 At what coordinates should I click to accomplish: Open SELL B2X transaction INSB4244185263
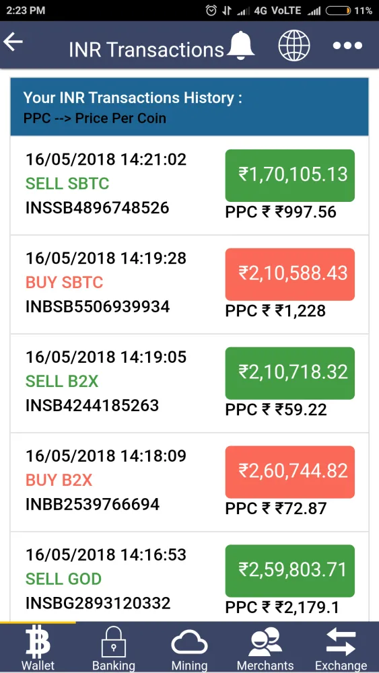(x=189, y=384)
